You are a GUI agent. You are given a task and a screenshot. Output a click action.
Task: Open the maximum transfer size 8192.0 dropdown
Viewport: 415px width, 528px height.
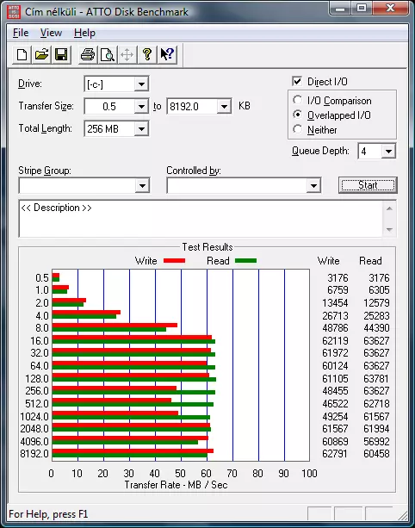[x=224, y=107]
